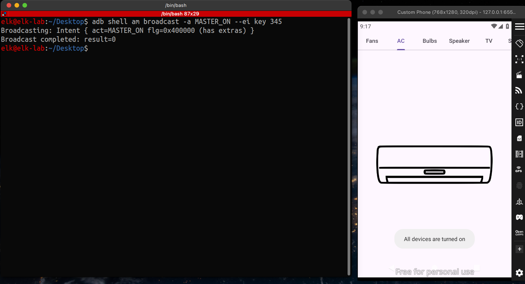Open the Speaker tab

[x=459, y=41]
